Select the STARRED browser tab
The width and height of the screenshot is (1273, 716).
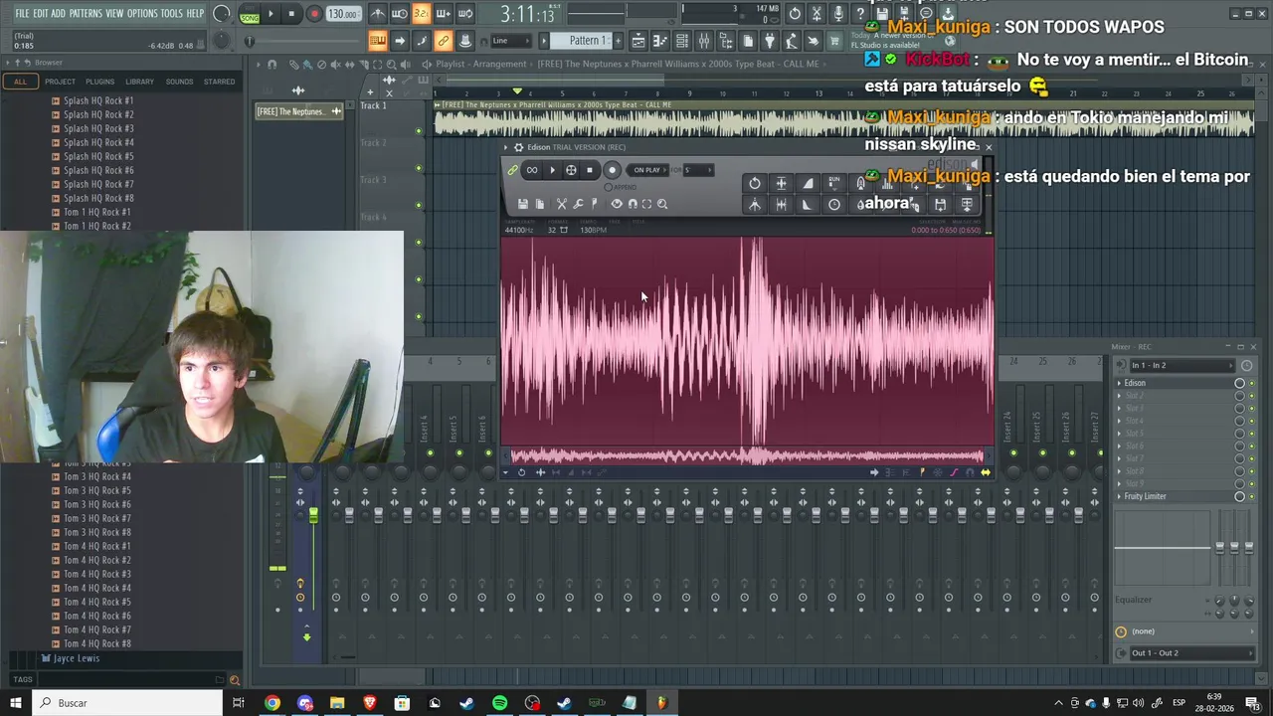219,82
